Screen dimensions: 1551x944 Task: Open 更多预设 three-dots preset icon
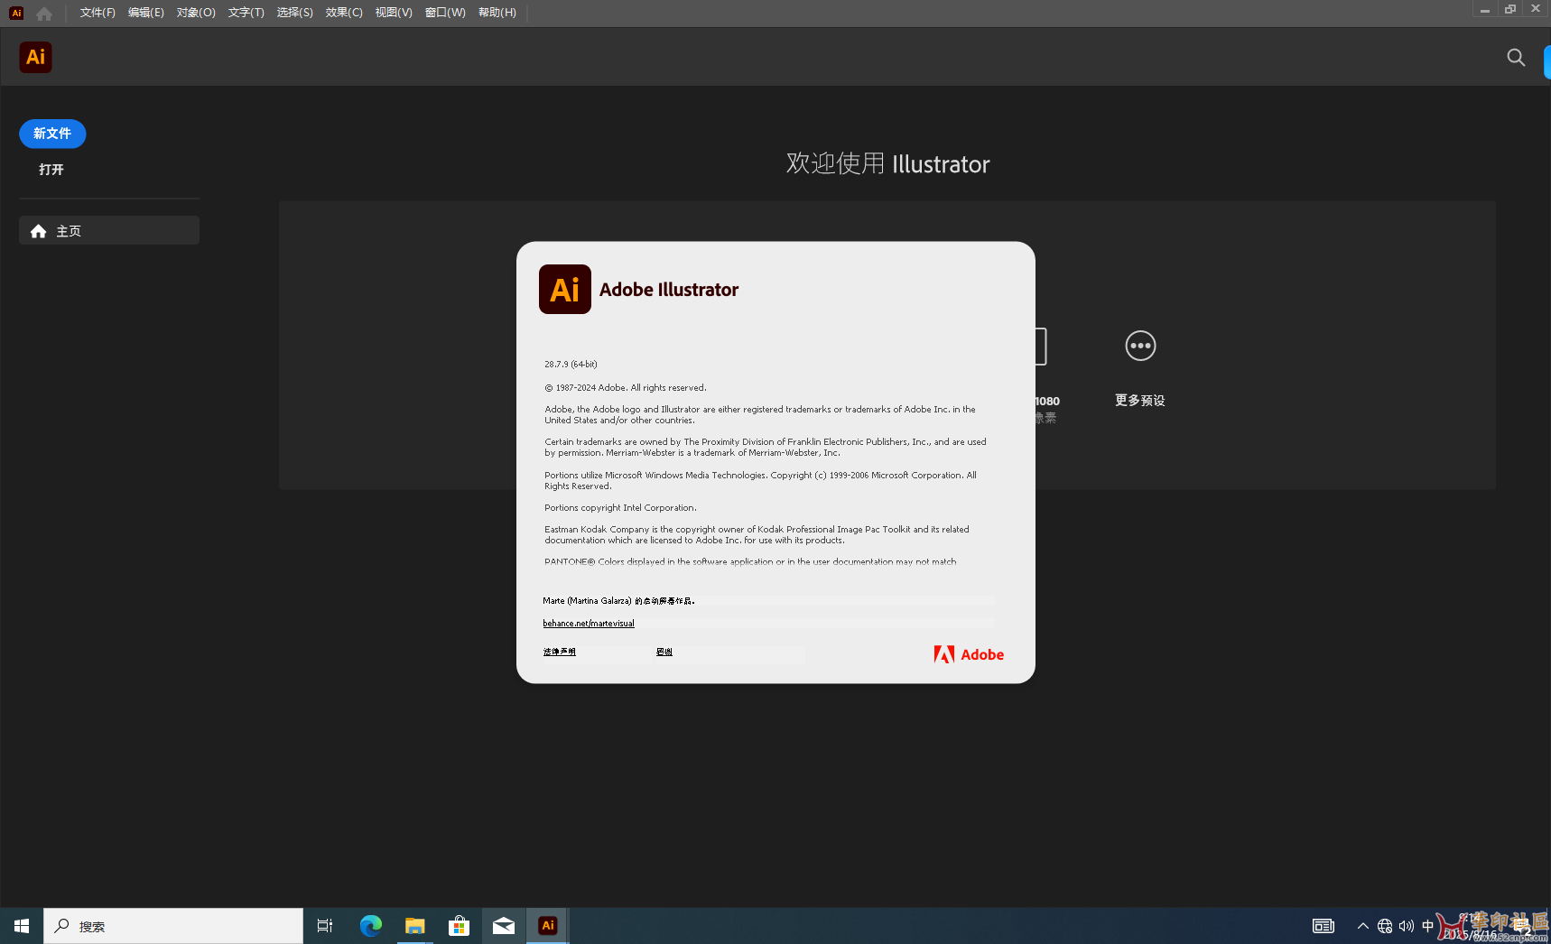1139,346
